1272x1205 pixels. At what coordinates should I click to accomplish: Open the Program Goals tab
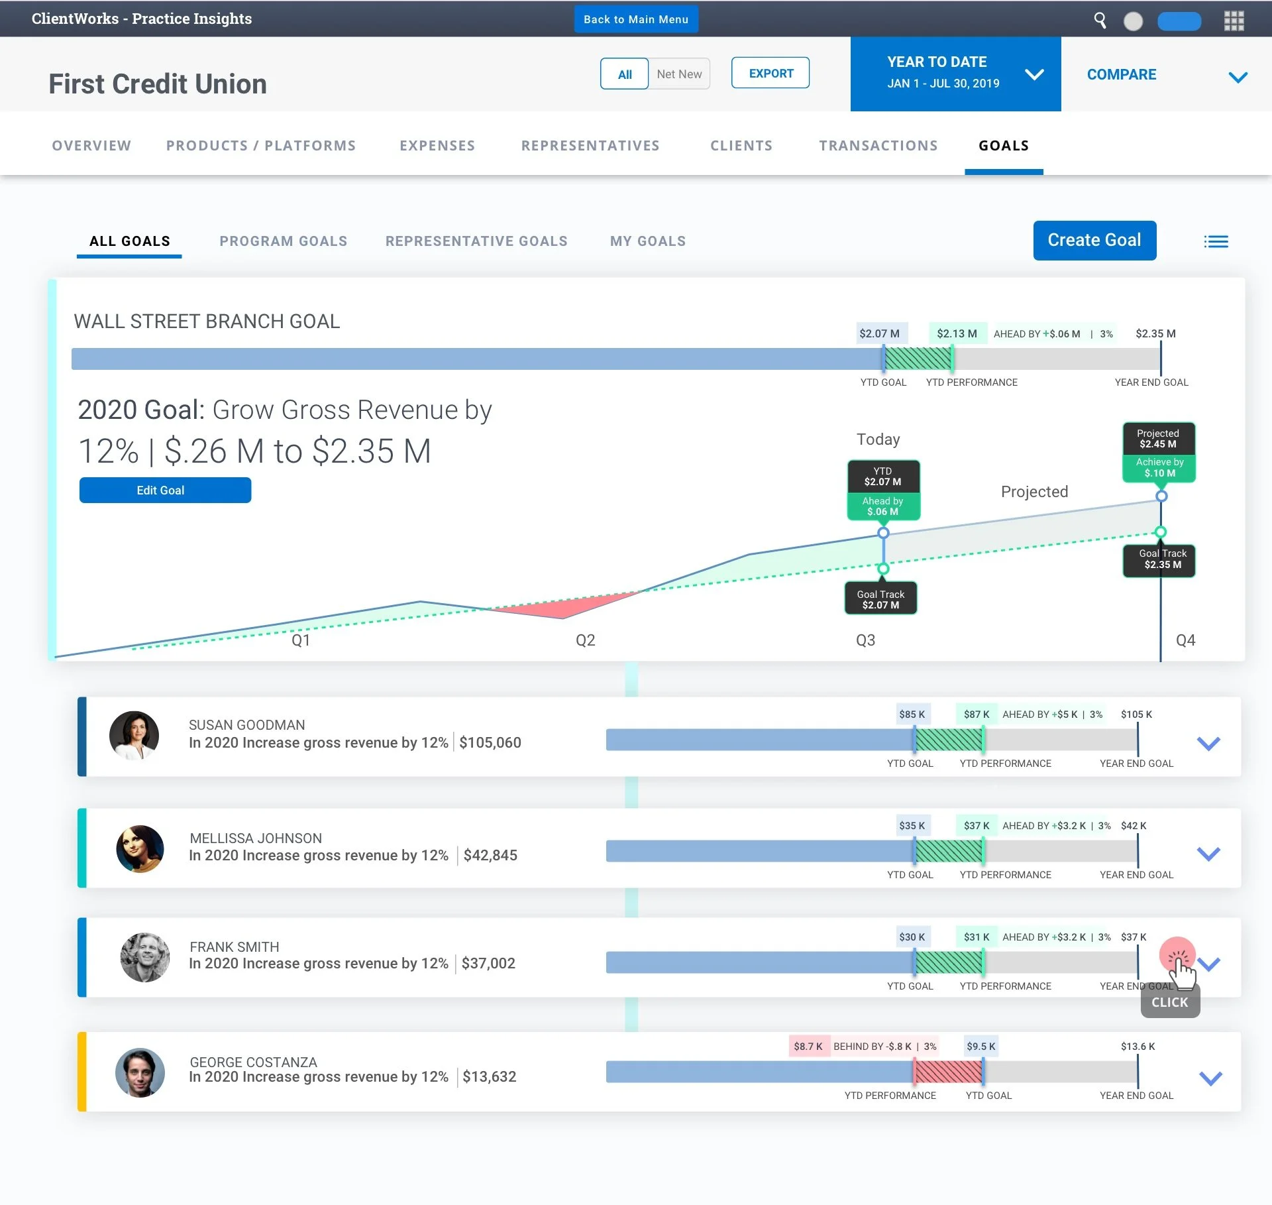[x=284, y=241]
